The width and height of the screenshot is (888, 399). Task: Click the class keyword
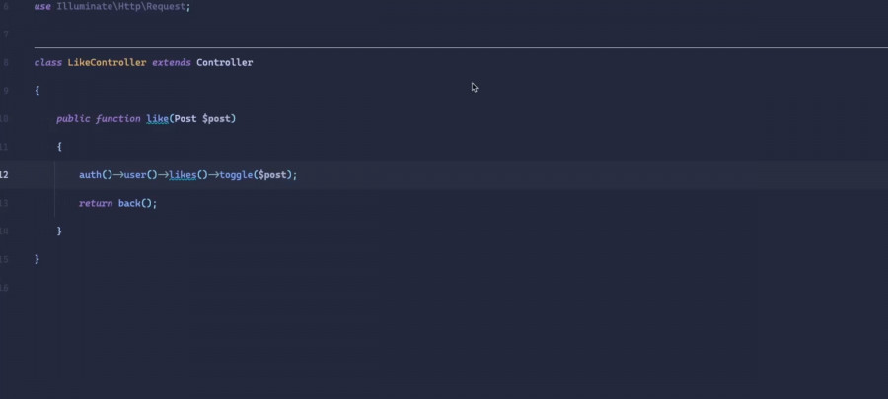[47, 62]
